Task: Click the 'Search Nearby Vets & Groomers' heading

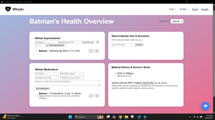Action: (130, 36)
